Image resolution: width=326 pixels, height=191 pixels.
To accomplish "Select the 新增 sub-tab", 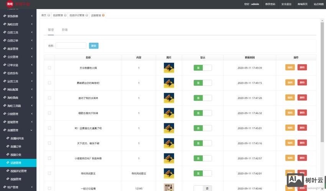I will [x=65, y=30].
